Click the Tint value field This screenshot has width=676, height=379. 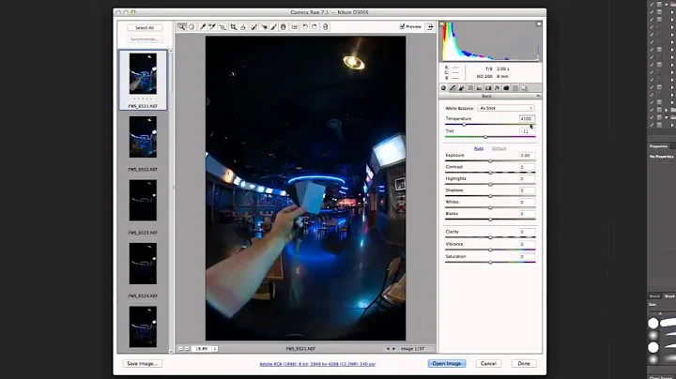point(527,131)
